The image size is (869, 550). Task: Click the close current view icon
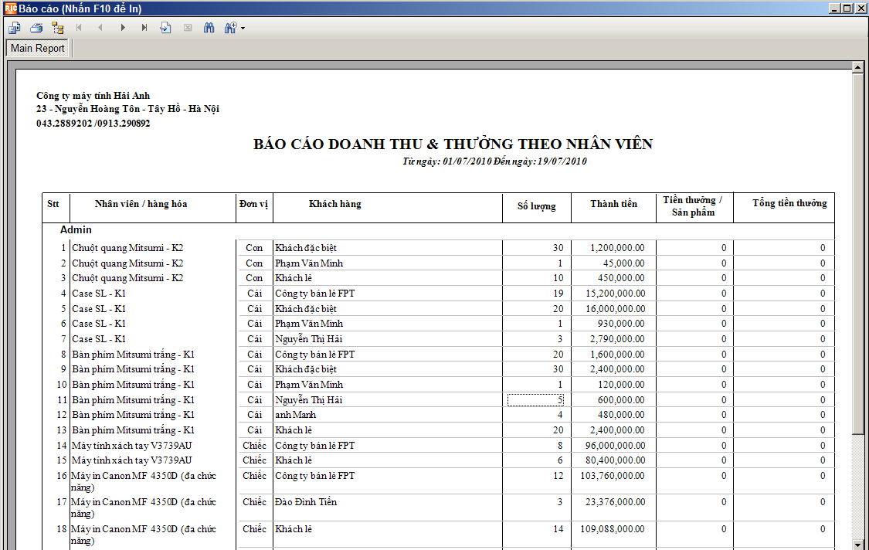pos(188,28)
